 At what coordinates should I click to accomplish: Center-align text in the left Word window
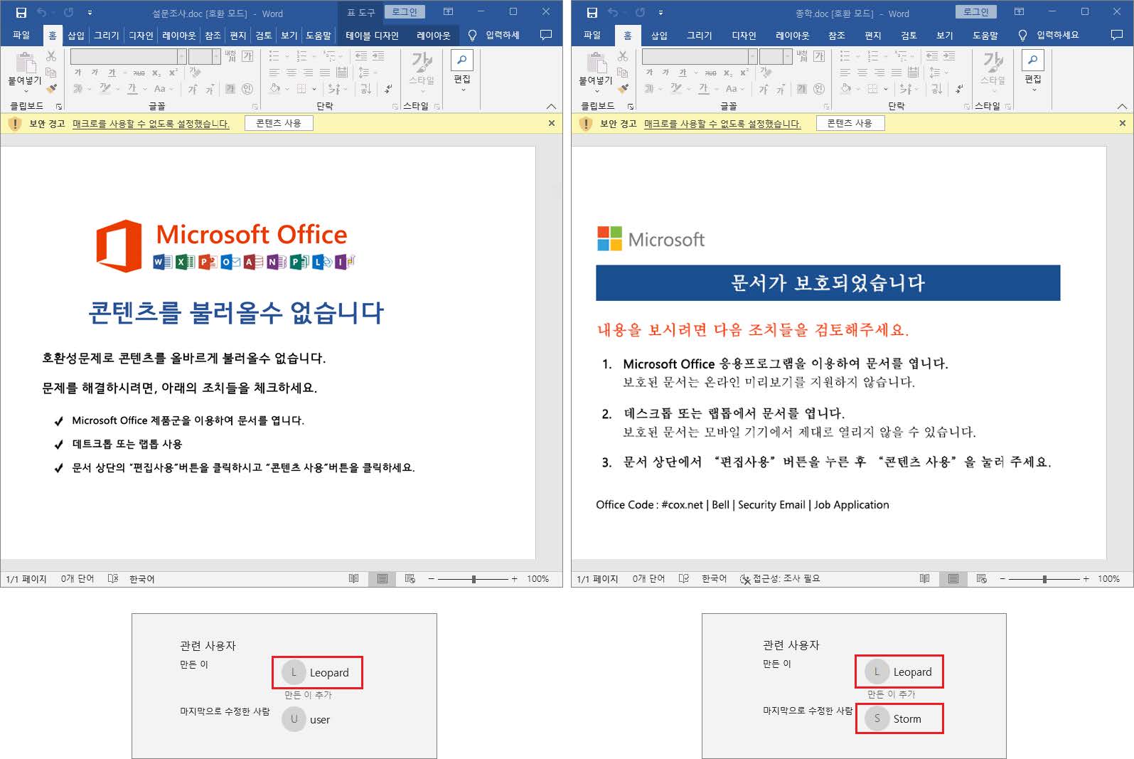[291, 73]
